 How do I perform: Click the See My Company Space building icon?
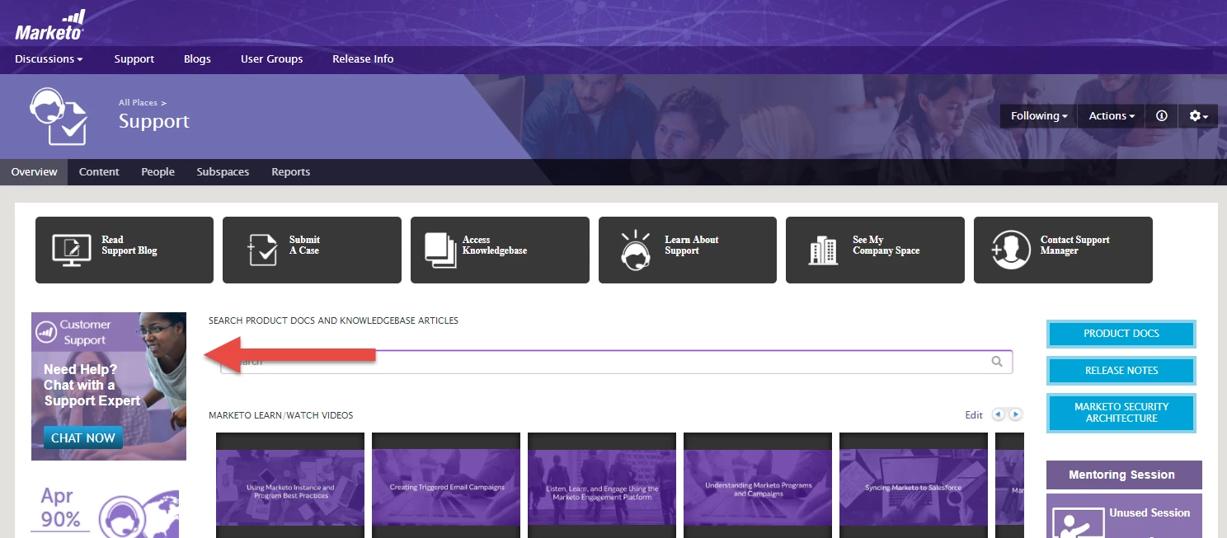click(x=823, y=250)
